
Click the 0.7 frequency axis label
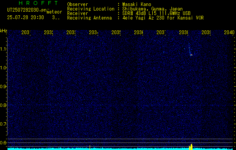[3, 124]
